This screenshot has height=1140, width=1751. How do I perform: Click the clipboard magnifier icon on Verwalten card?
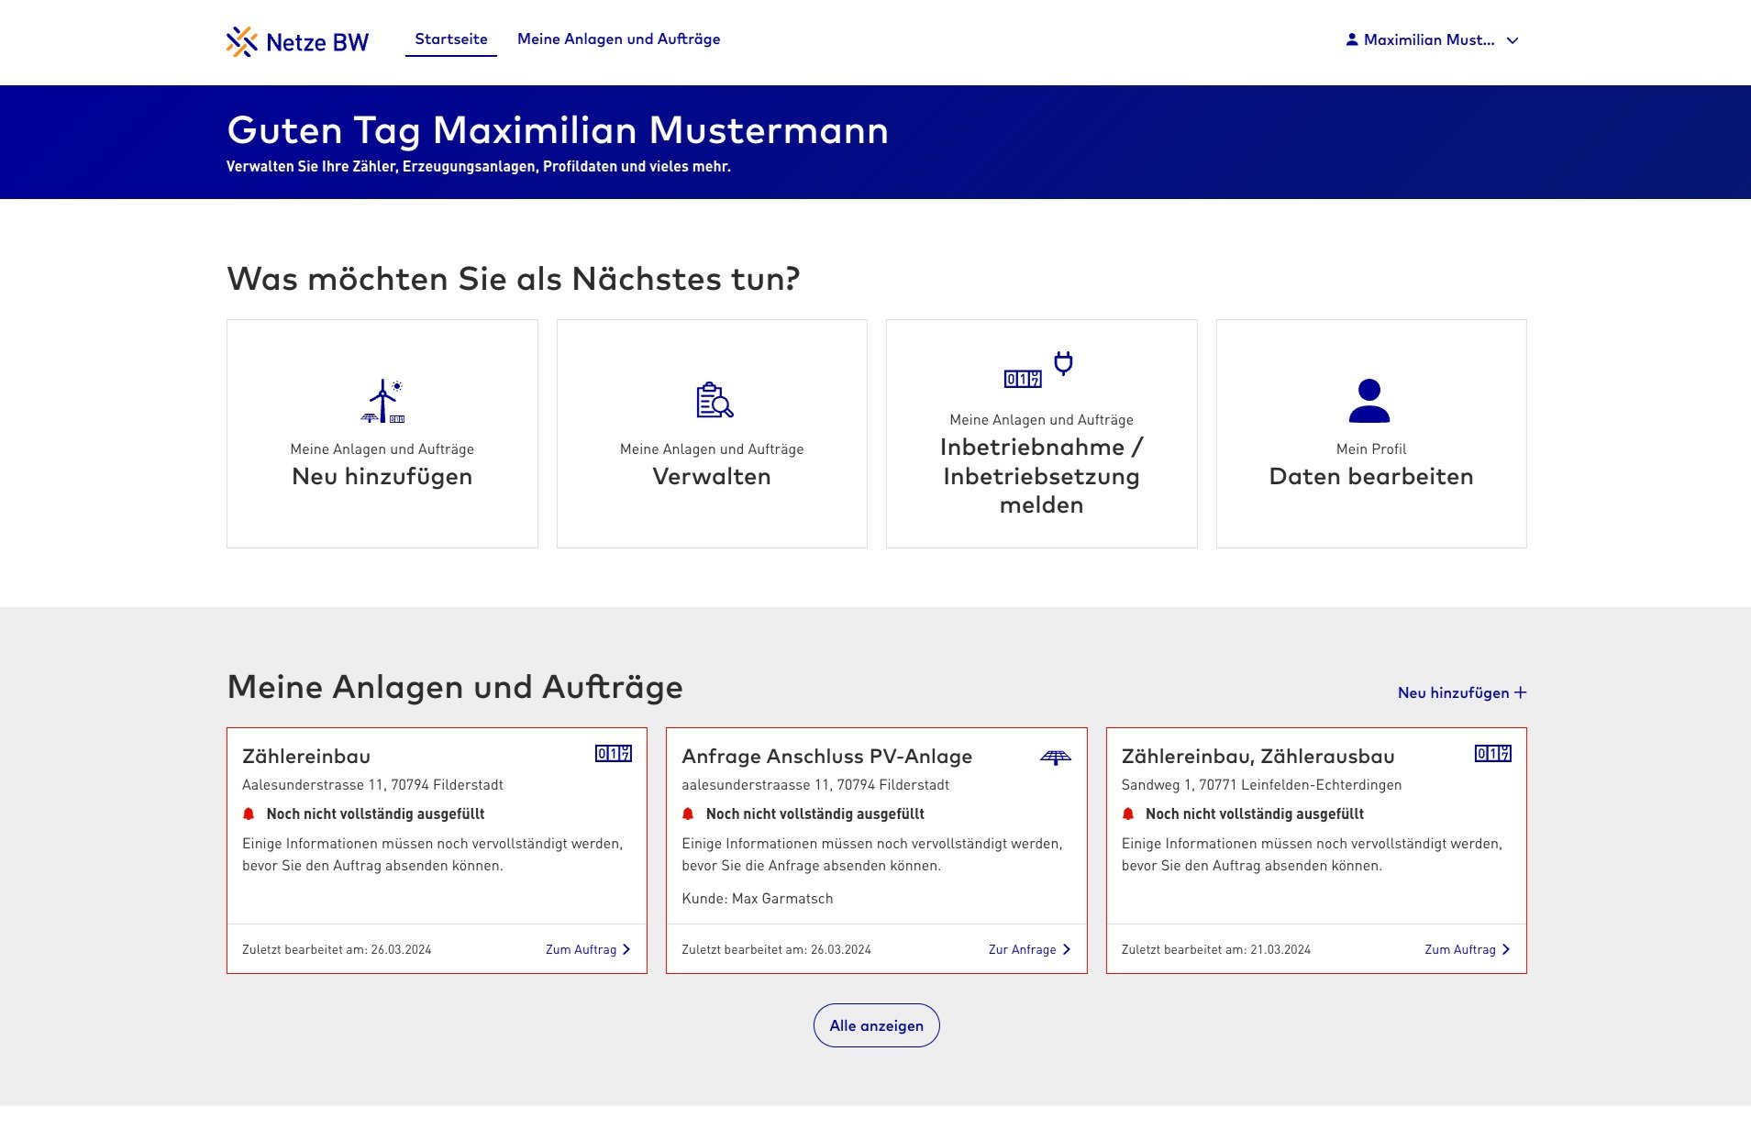pos(715,400)
